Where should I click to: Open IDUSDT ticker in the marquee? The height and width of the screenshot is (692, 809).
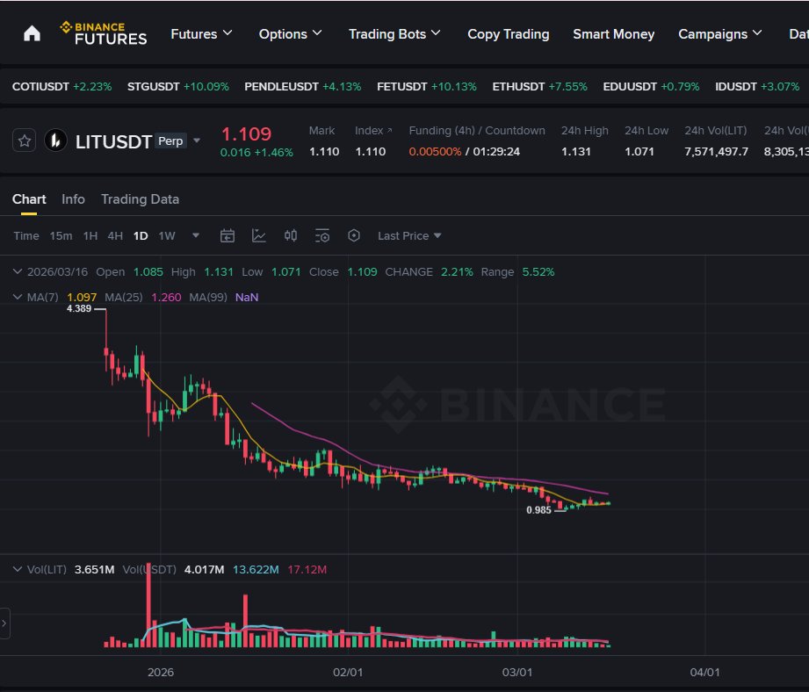[757, 87]
